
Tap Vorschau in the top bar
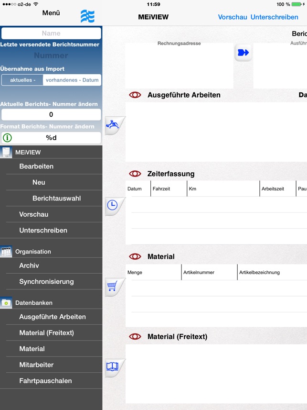pyautogui.click(x=233, y=17)
